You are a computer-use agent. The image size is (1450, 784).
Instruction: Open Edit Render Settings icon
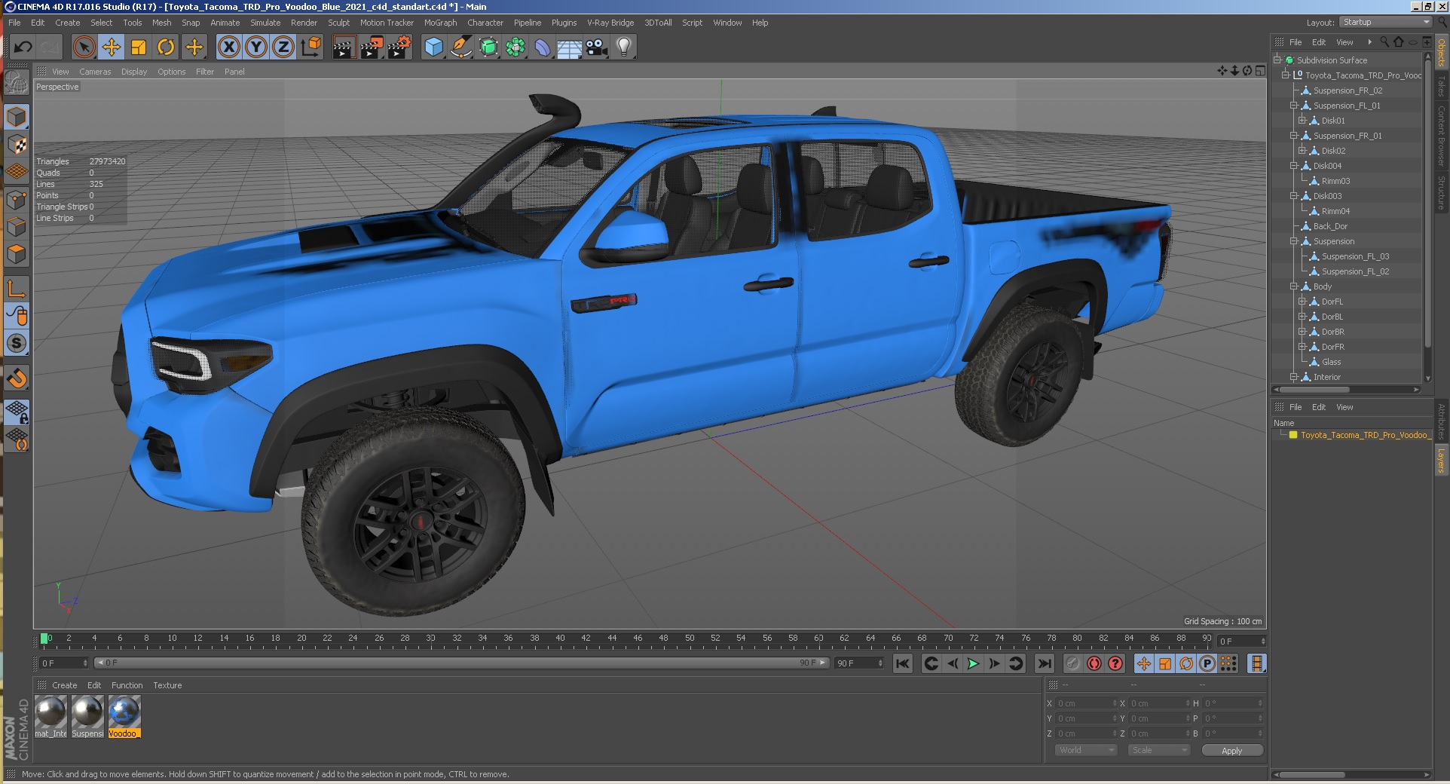tap(399, 47)
